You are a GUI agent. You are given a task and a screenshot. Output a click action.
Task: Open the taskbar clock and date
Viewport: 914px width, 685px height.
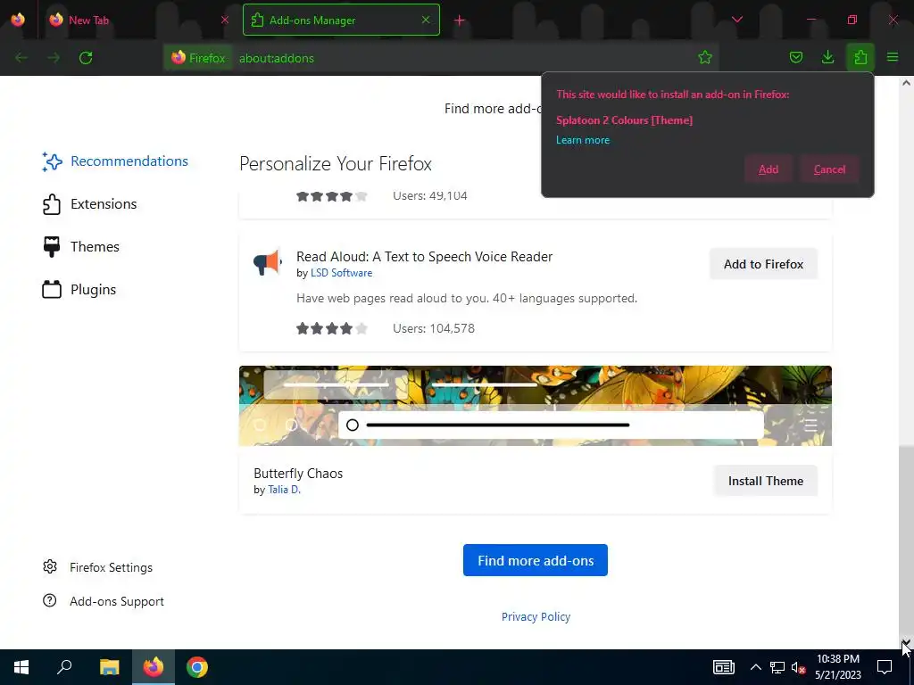click(837, 667)
